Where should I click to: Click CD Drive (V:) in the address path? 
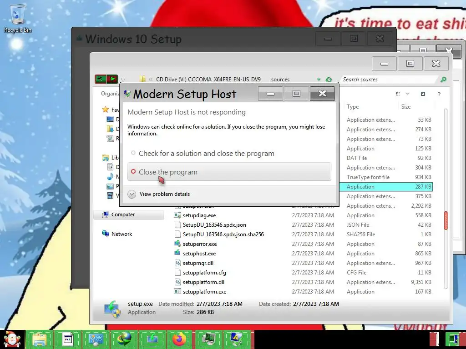(208, 80)
